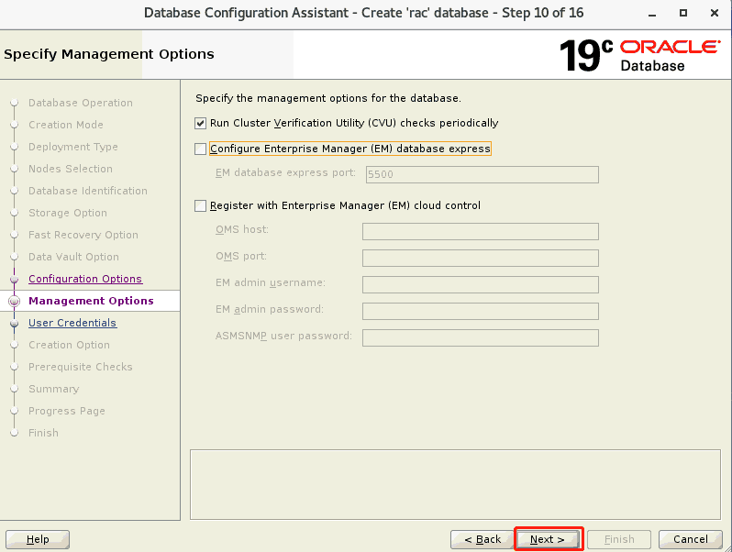Select Database Operation in step list

(81, 103)
